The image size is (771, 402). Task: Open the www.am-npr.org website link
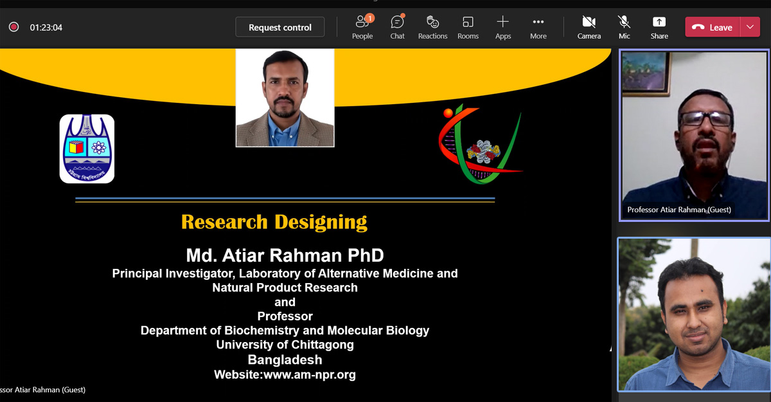pos(309,374)
